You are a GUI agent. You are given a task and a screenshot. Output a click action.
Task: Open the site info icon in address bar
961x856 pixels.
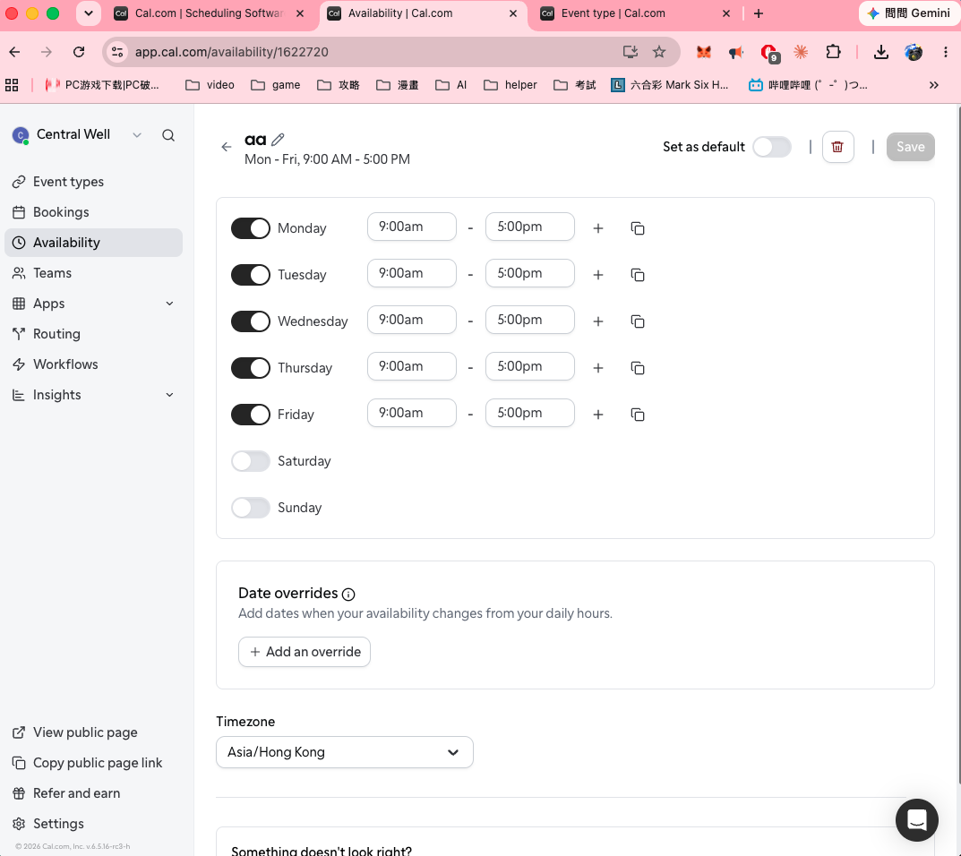coord(117,52)
